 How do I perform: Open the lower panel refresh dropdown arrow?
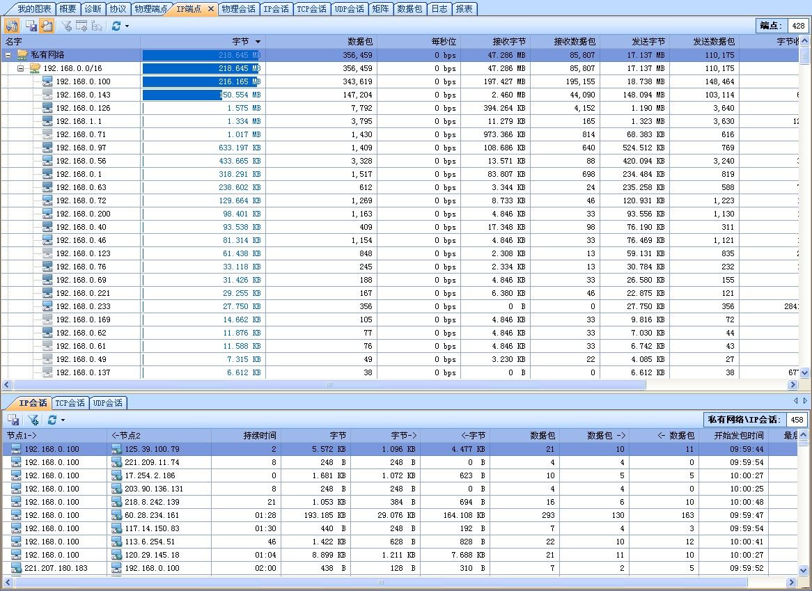pyautogui.click(x=63, y=420)
